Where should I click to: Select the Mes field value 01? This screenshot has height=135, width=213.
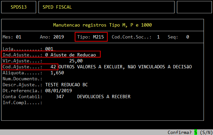[x=18, y=37]
